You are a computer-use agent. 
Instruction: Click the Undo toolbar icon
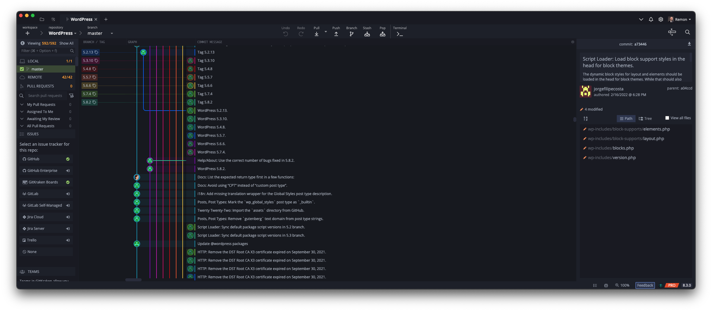(285, 34)
